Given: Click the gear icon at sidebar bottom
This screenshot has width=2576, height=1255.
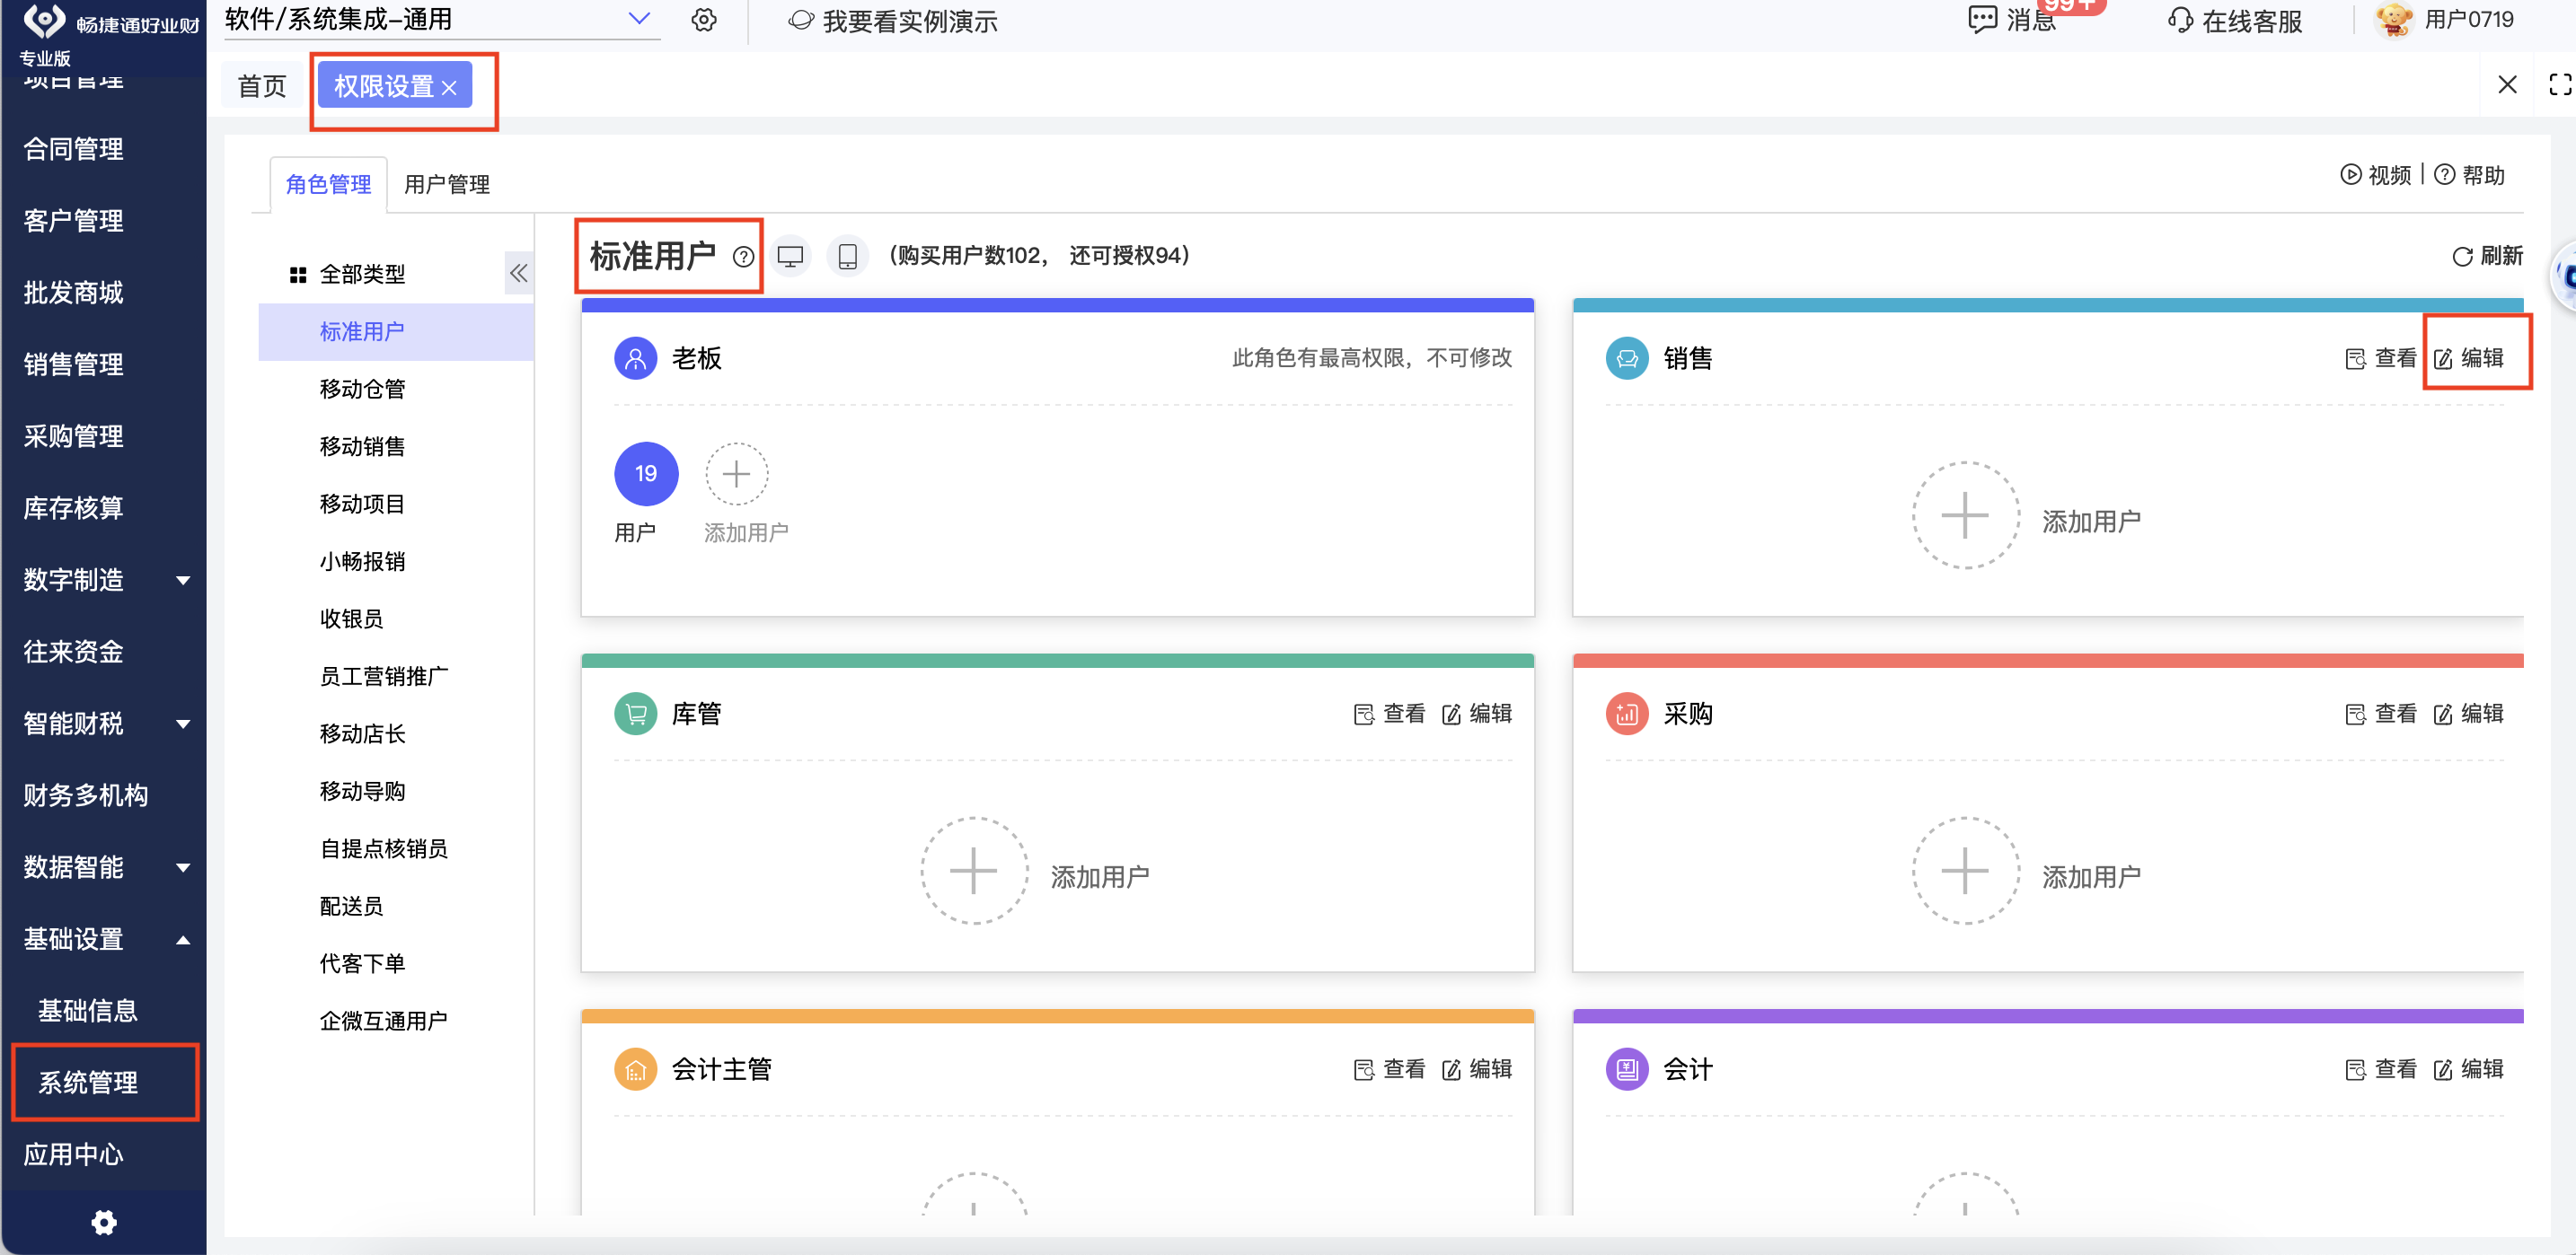Looking at the screenshot, I should (x=104, y=1222).
